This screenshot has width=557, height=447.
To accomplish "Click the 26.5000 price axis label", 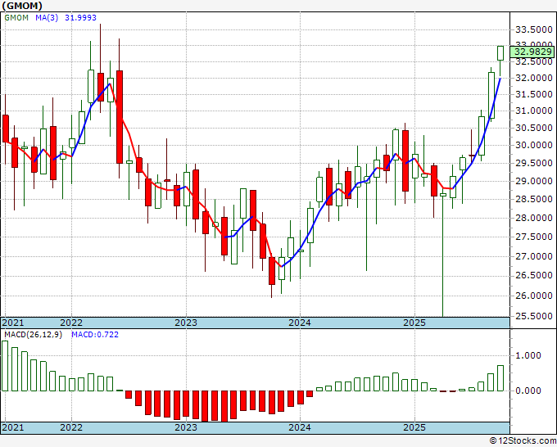I will [x=534, y=275].
